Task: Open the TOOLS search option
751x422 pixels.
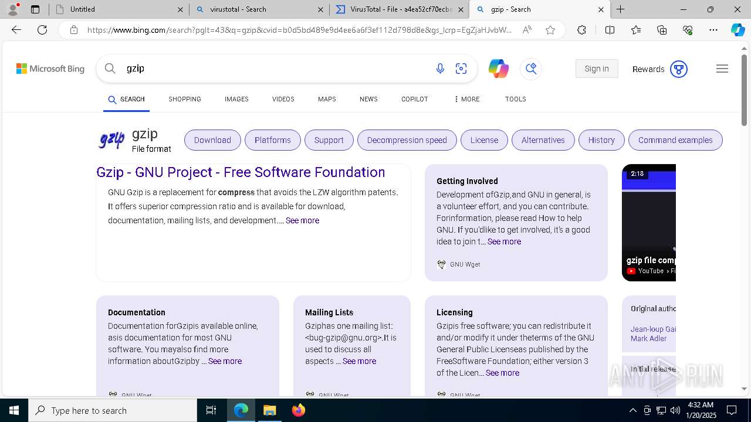Action: (515, 99)
